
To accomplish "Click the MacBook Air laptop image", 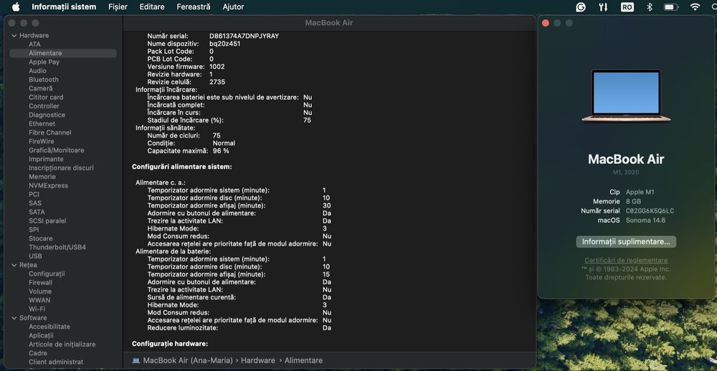I will click(626, 95).
